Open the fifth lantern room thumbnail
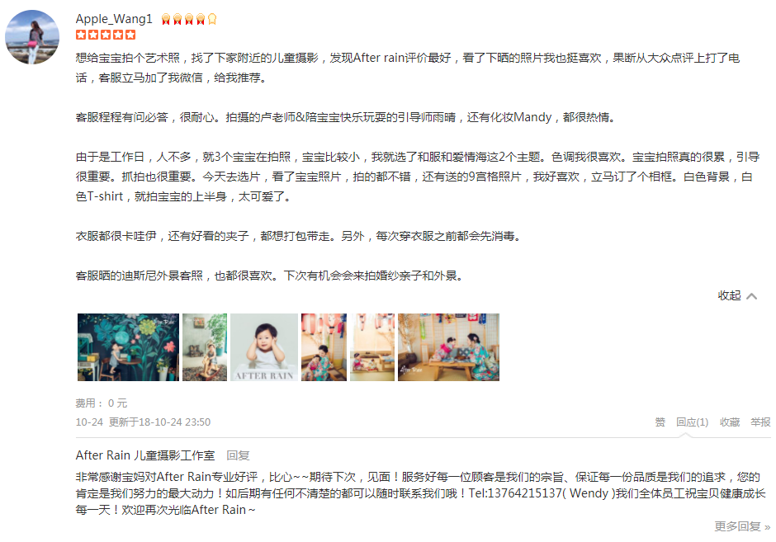Viewport: 776px width, 542px height. [372, 347]
